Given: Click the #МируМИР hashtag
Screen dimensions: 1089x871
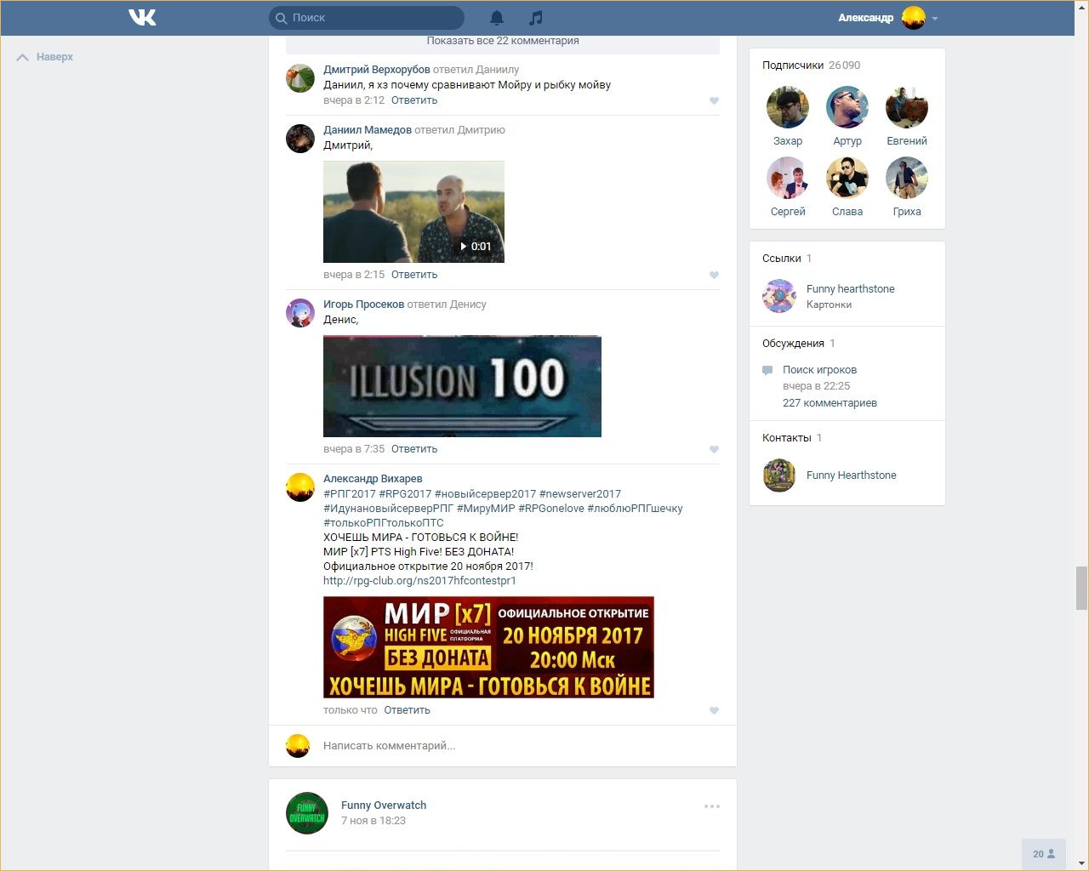Looking at the screenshot, I should pyautogui.click(x=486, y=509).
